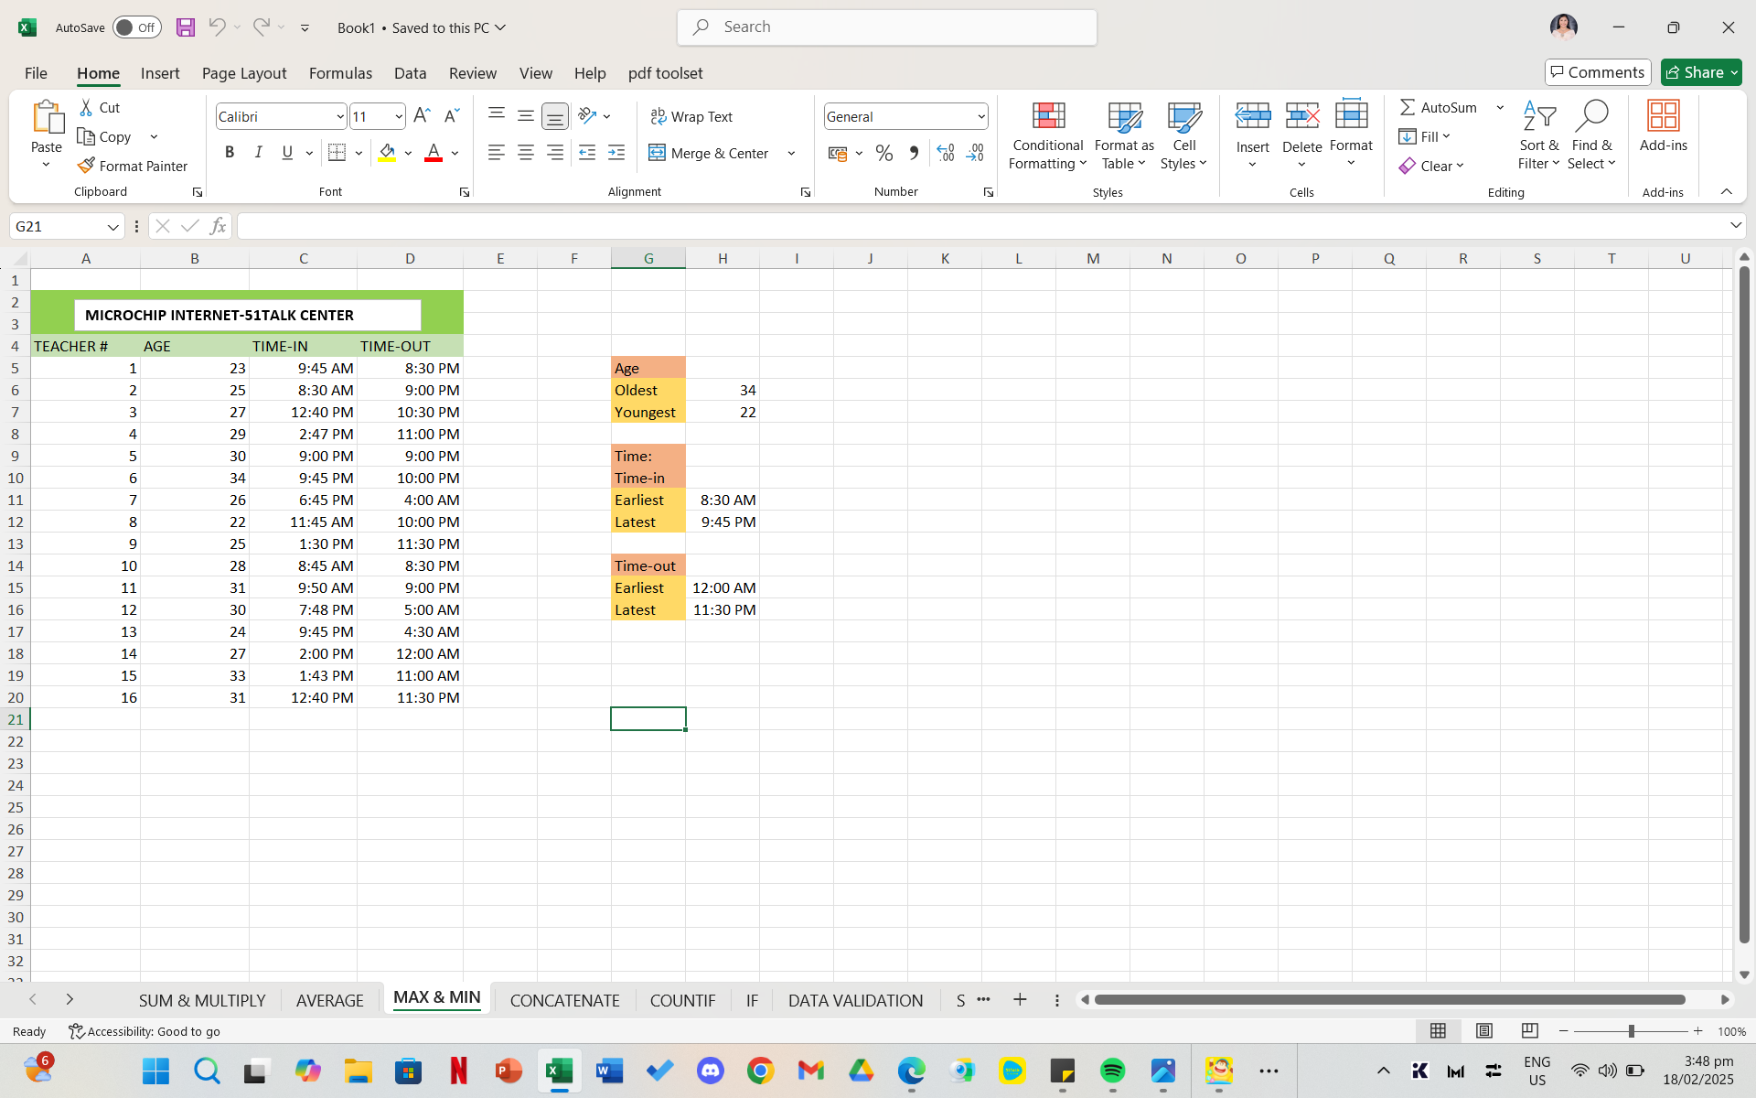This screenshot has height=1098, width=1756.
Task: Expand the number format dropdown
Action: pyautogui.click(x=980, y=116)
